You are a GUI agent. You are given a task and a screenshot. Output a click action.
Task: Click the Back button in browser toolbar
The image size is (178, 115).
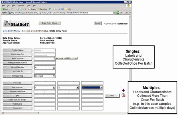click(5, 9)
